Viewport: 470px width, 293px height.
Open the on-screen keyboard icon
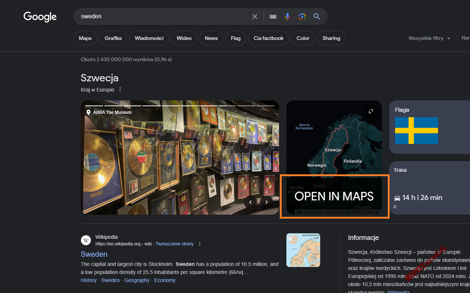pos(273,16)
